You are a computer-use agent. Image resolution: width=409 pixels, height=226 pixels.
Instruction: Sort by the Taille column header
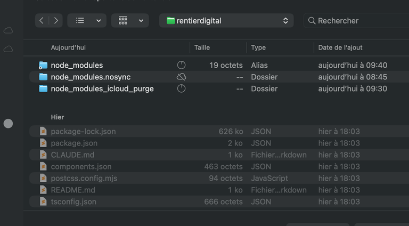click(x=202, y=47)
